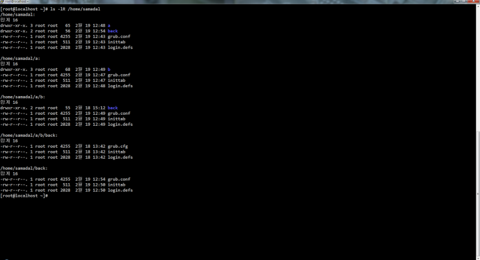480x260 pixels.
Task: Click the scrollbar up arrow
Action: tap(477, 6)
